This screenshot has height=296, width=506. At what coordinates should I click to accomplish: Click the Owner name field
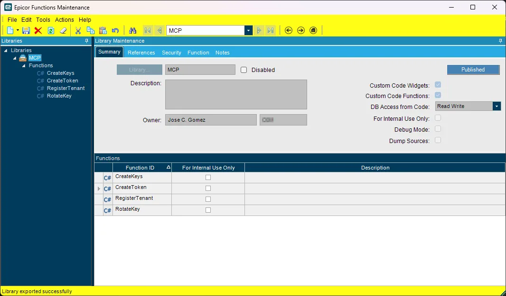point(211,120)
